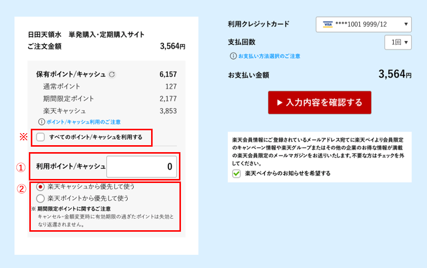This screenshot has width=427, height=268.
Task: Click the red ※ annotation marker
Action: pos(22,137)
